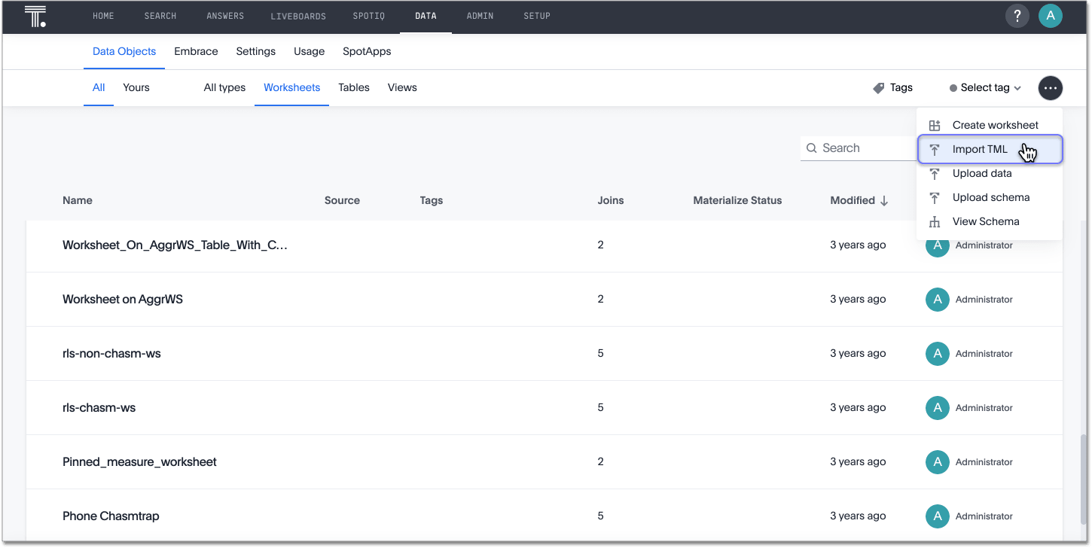
Task: Open ANSWERS in top navigation
Action: pyautogui.click(x=224, y=16)
